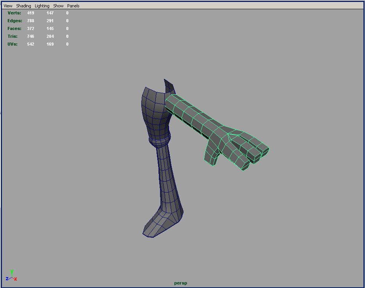Click the selected UVs count 169
Viewport: 365px width, 288px height.
(x=50, y=44)
